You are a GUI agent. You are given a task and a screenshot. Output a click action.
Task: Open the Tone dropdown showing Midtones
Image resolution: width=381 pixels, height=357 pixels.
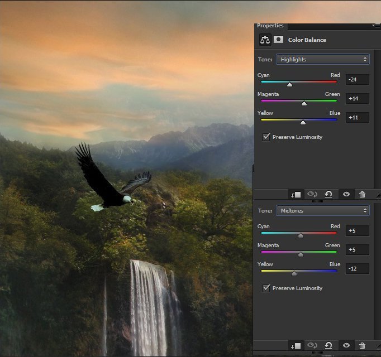tap(322, 210)
